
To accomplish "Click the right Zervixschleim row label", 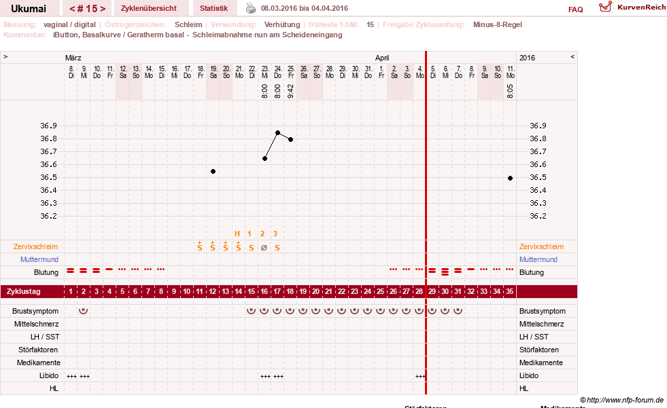I will pos(541,246).
